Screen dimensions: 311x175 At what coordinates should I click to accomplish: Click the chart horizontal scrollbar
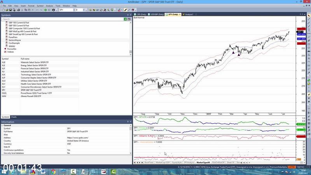coord(274,163)
